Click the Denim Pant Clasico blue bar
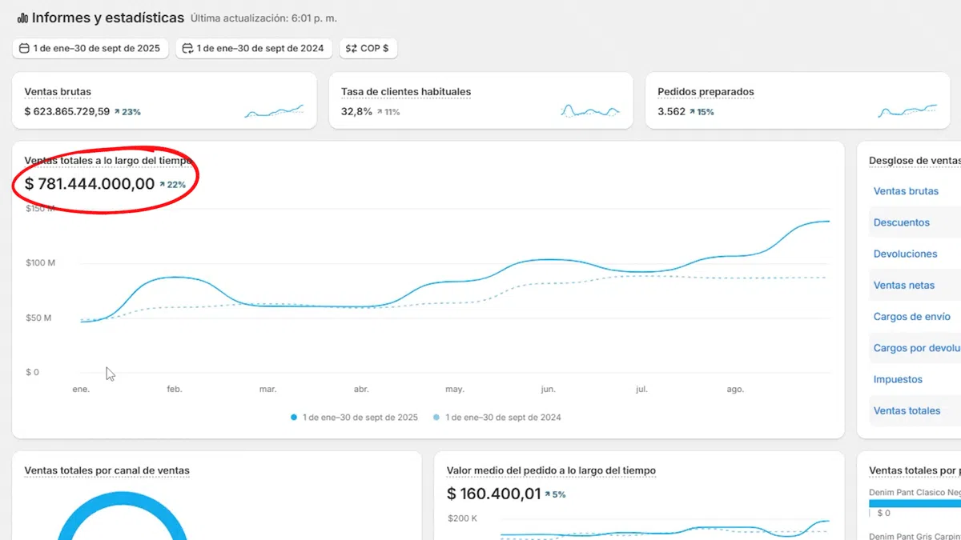961x540 pixels. 915,503
